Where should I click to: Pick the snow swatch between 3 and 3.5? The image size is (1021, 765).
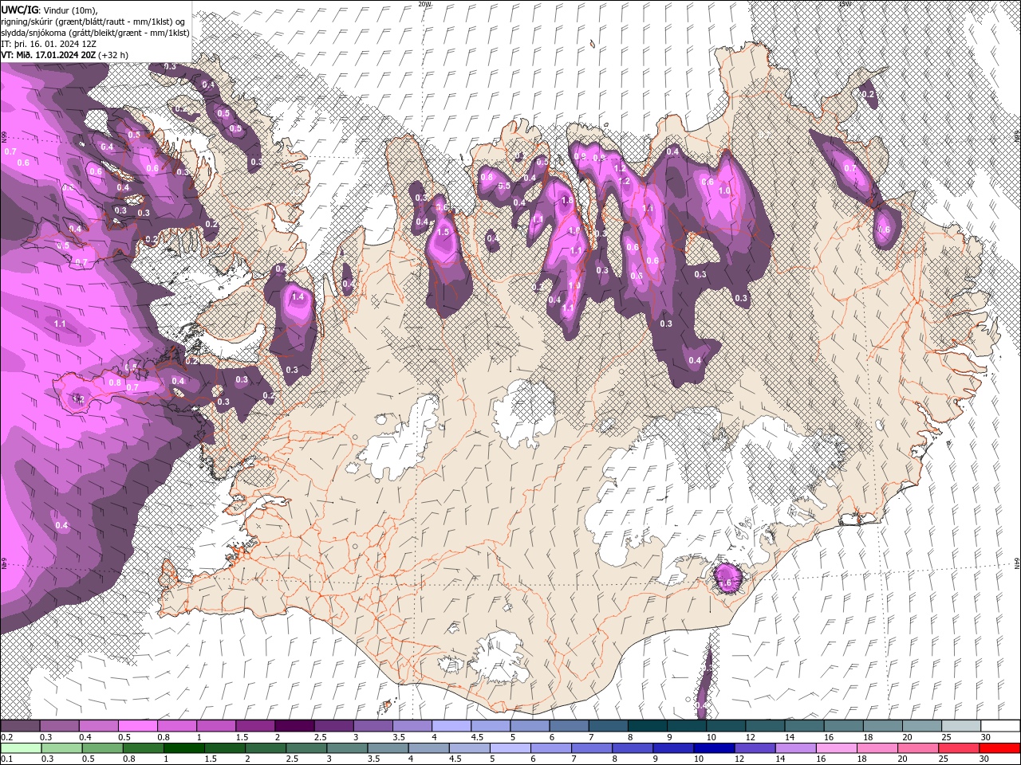pyautogui.click(x=373, y=726)
